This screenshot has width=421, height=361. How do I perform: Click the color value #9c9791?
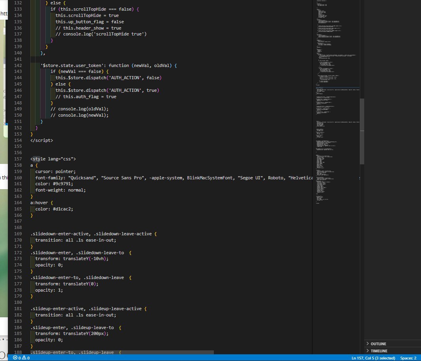click(62, 184)
